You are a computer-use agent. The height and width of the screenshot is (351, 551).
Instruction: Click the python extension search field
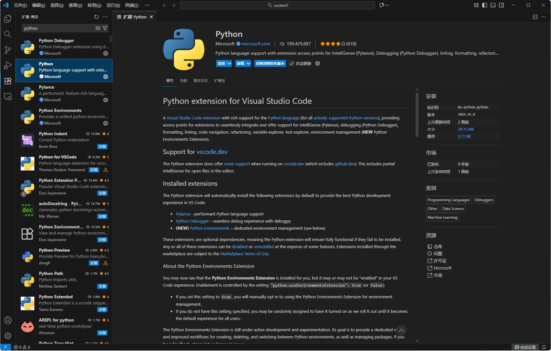[x=58, y=28]
